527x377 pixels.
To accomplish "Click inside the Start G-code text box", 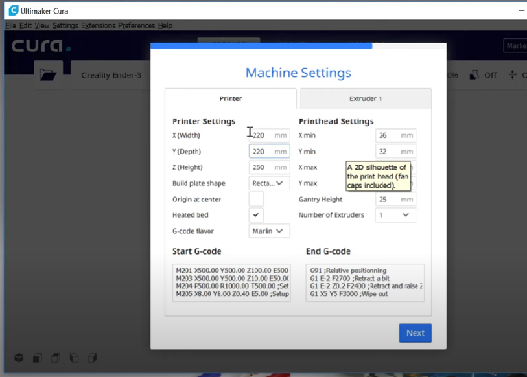I will coord(231,282).
